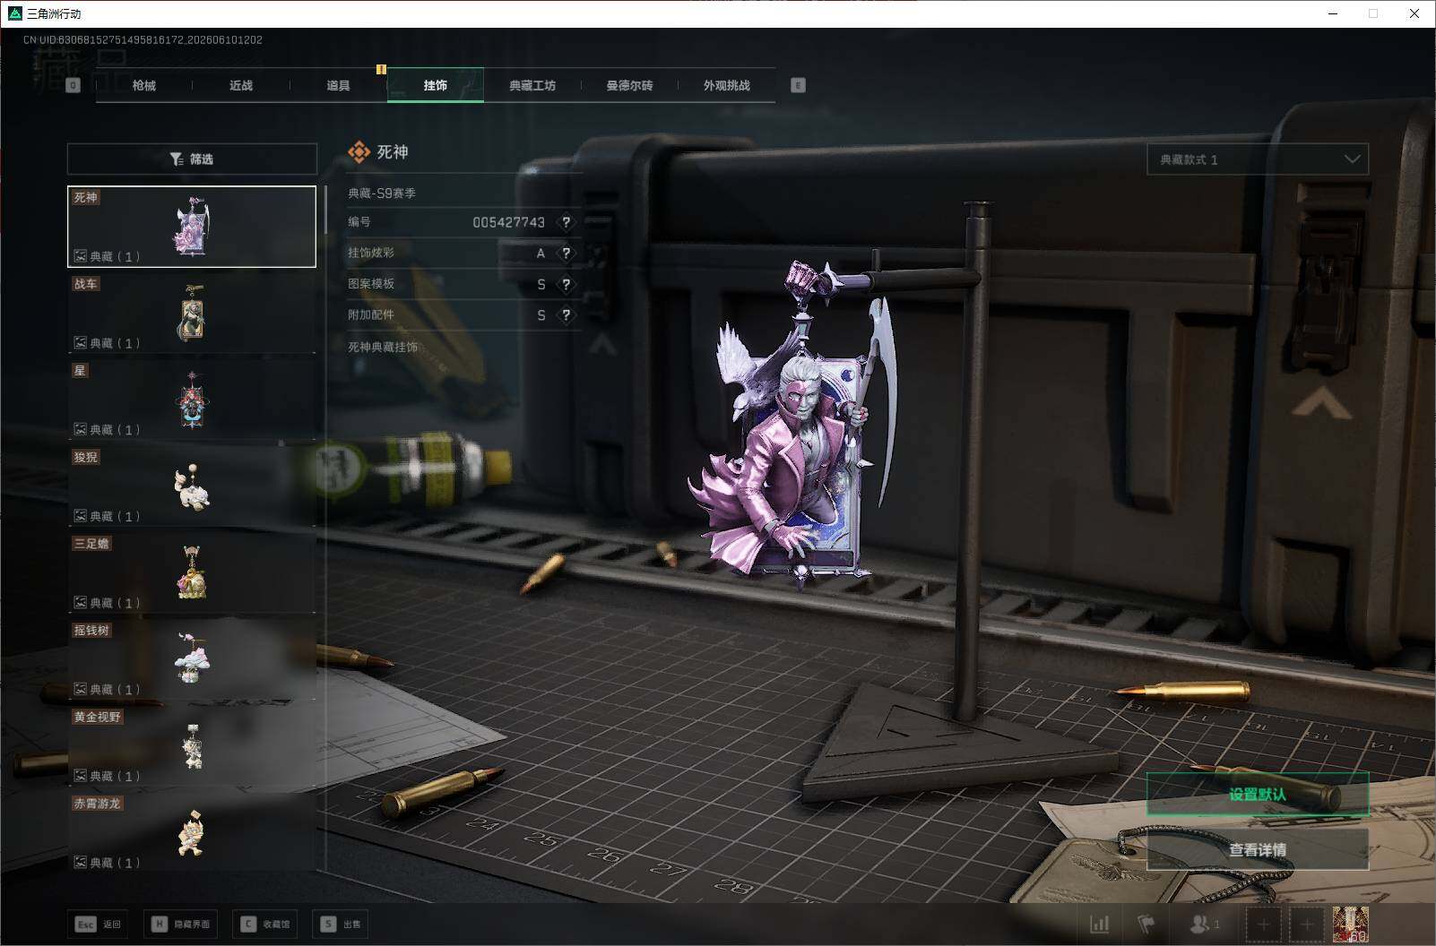Screen dimensions: 1436x946
Task: Open the team members icon
Action: pyautogui.click(x=1204, y=924)
